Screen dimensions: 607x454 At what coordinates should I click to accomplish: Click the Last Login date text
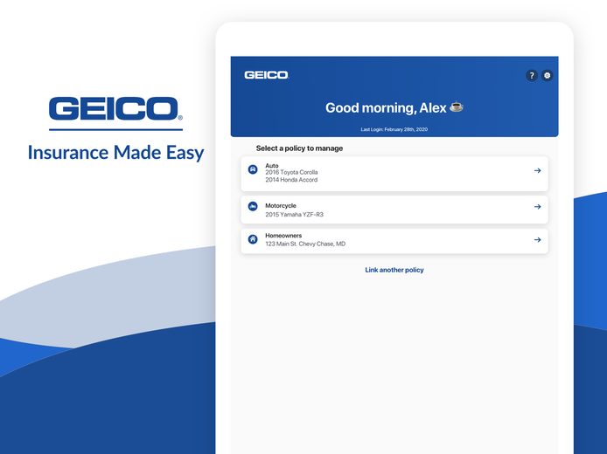(394, 129)
